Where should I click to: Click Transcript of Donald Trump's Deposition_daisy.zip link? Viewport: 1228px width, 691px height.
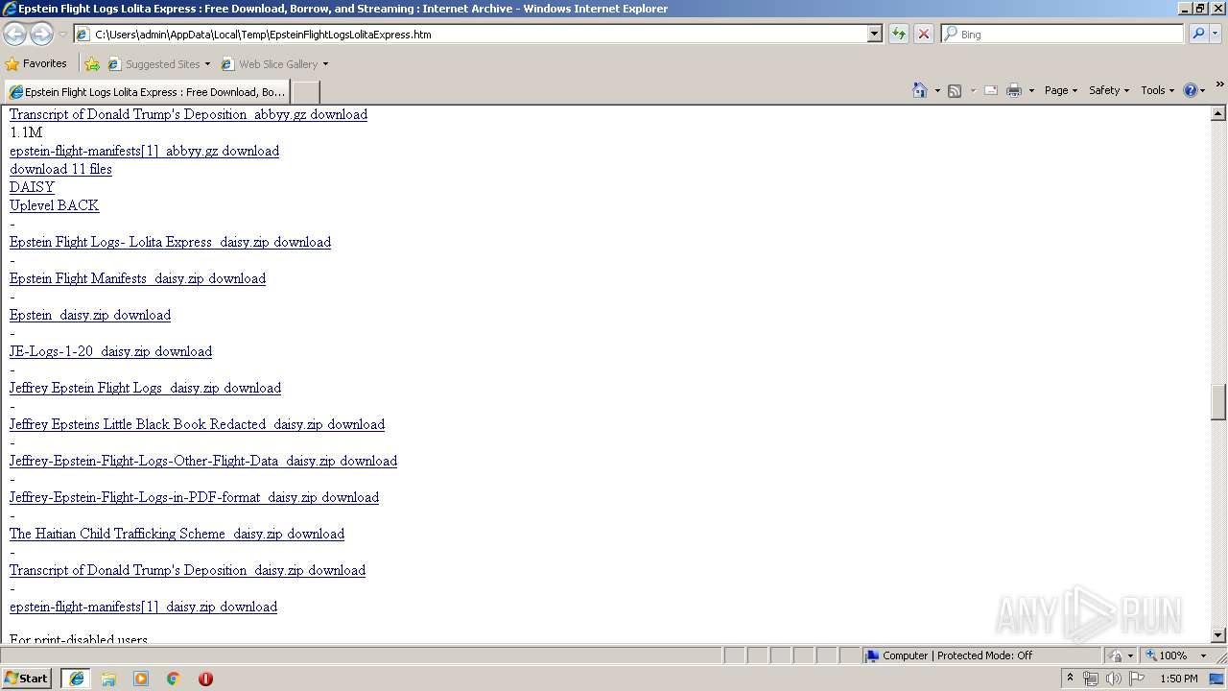pyautogui.click(x=187, y=570)
